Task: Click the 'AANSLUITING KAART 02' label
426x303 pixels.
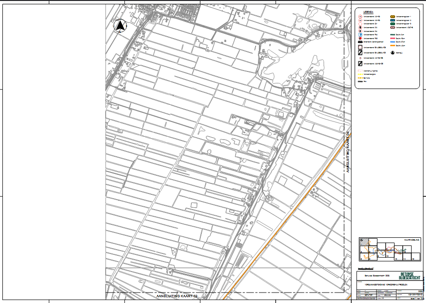Action: (176, 296)
